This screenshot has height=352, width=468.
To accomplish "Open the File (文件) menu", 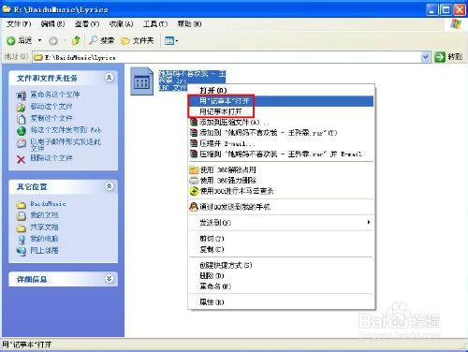I will 19,24.
